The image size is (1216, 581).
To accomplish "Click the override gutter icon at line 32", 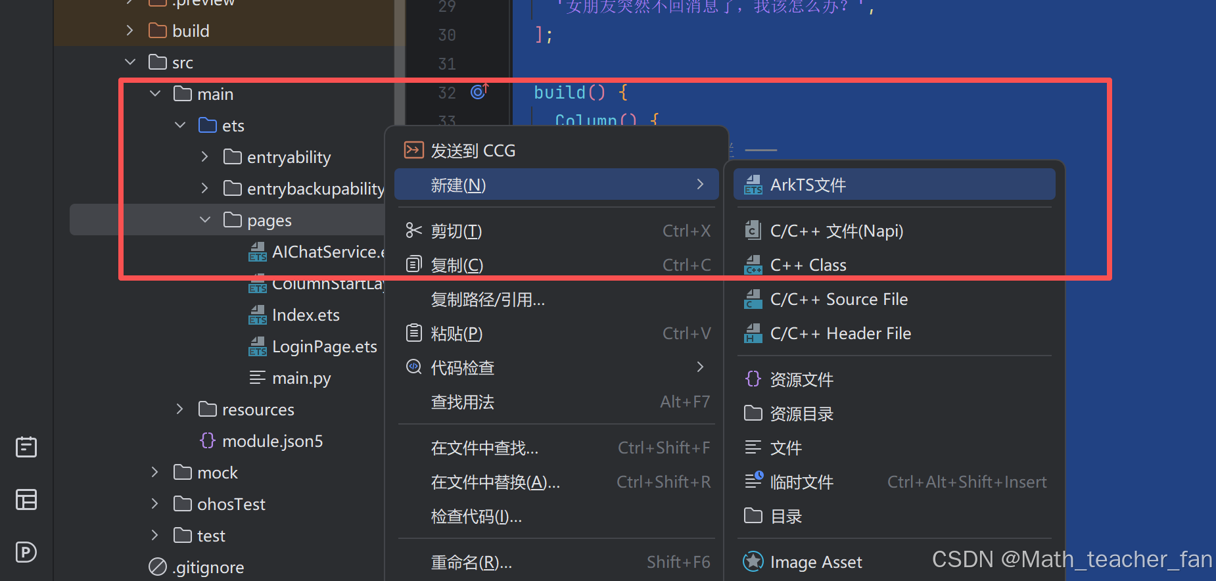I will (480, 91).
